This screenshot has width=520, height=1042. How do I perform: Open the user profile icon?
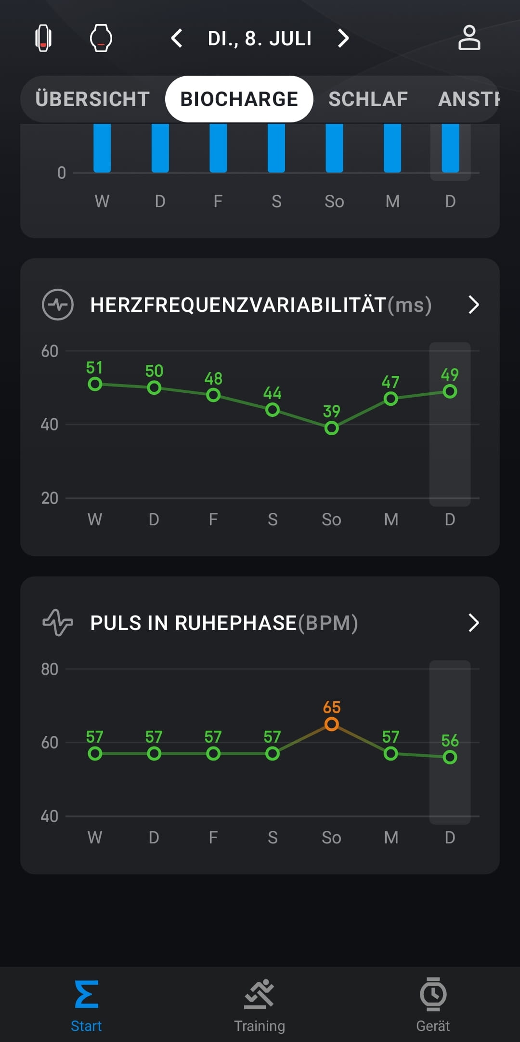click(469, 38)
